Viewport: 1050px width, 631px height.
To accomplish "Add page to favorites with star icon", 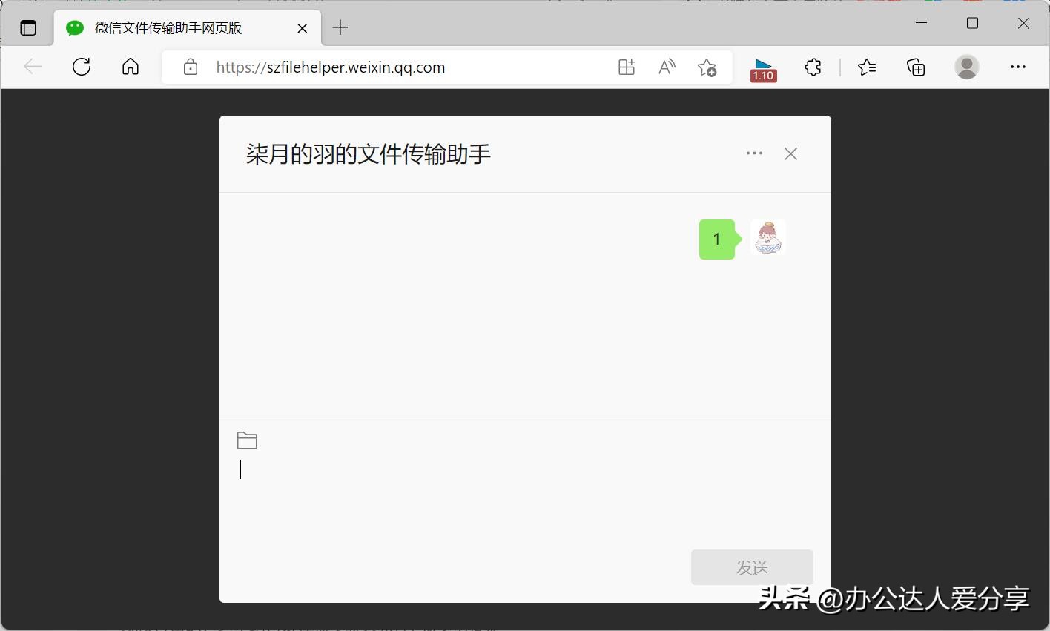I will 707,67.
